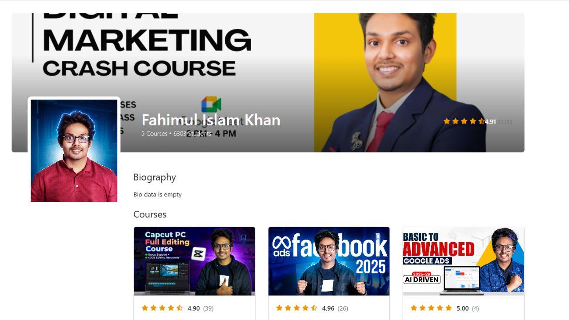The image size is (569, 320).
Task: Open the Facebook ads 2025 course thumbnail
Action: 329,261
